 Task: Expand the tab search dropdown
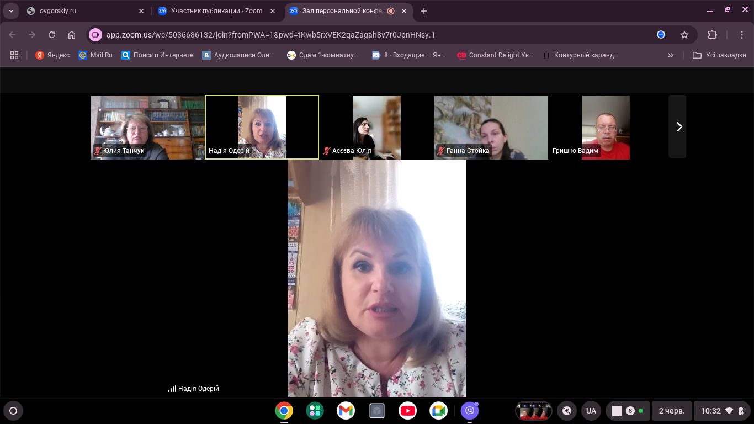tap(10, 11)
